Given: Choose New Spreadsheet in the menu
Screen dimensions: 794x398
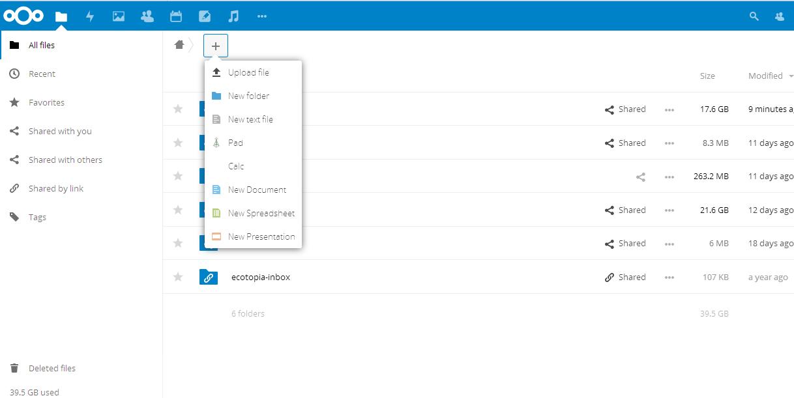Looking at the screenshot, I should pyautogui.click(x=261, y=213).
